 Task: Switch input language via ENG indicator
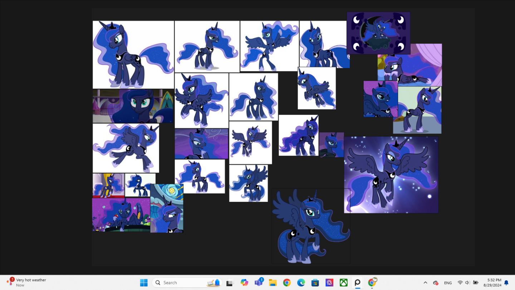point(448,283)
